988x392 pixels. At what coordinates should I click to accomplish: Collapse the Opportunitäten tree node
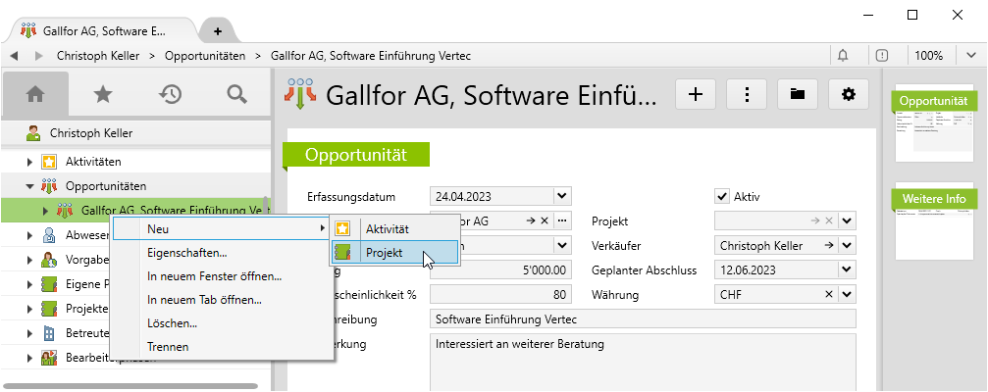[x=30, y=185]
